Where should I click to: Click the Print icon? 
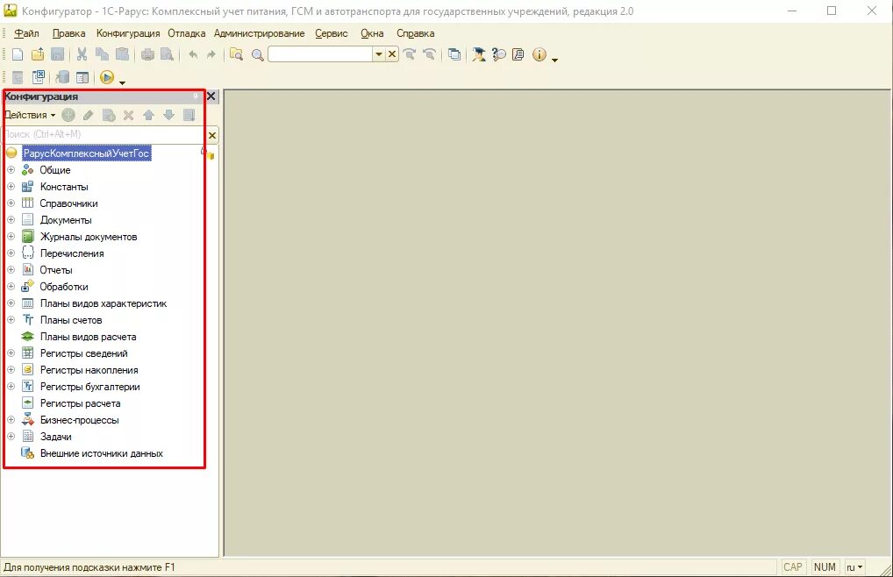coord(147,54)
